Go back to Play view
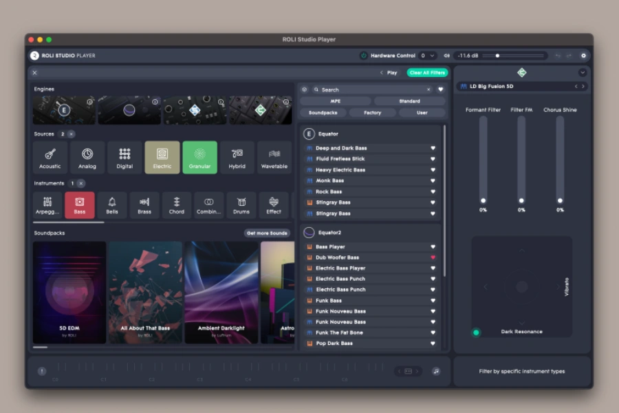Viewport: 619px width, 413px height. tap(389, 73)
